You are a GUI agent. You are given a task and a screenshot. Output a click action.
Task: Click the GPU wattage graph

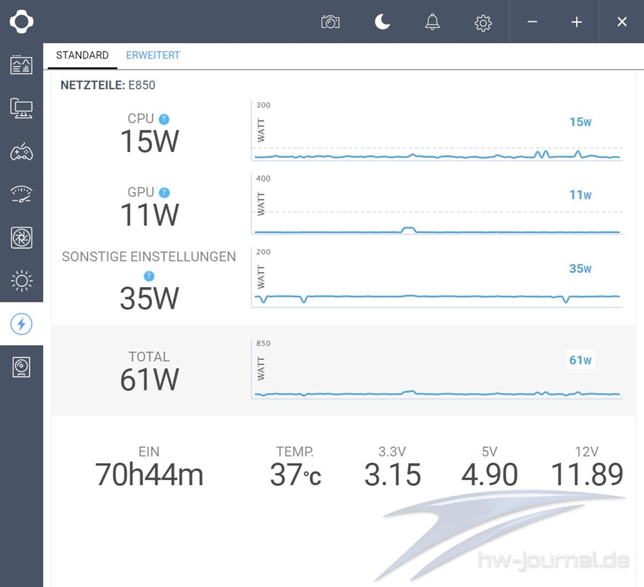pos(437,204)
